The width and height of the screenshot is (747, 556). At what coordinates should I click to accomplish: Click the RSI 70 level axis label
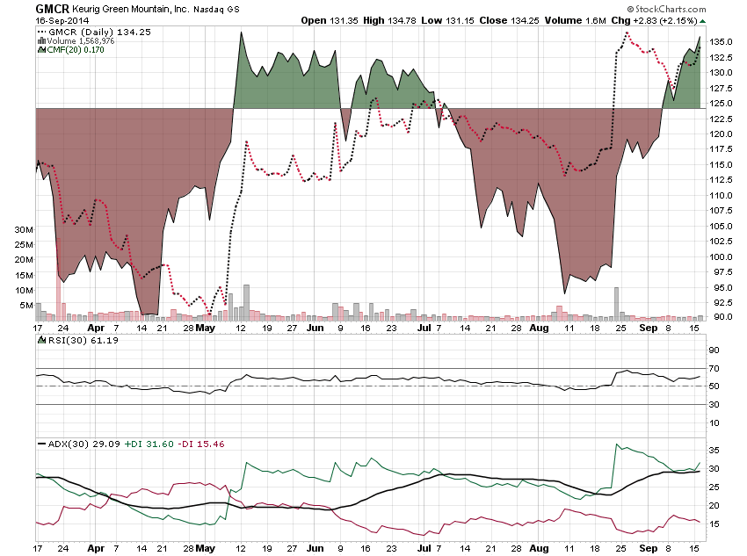coord(714,368)
